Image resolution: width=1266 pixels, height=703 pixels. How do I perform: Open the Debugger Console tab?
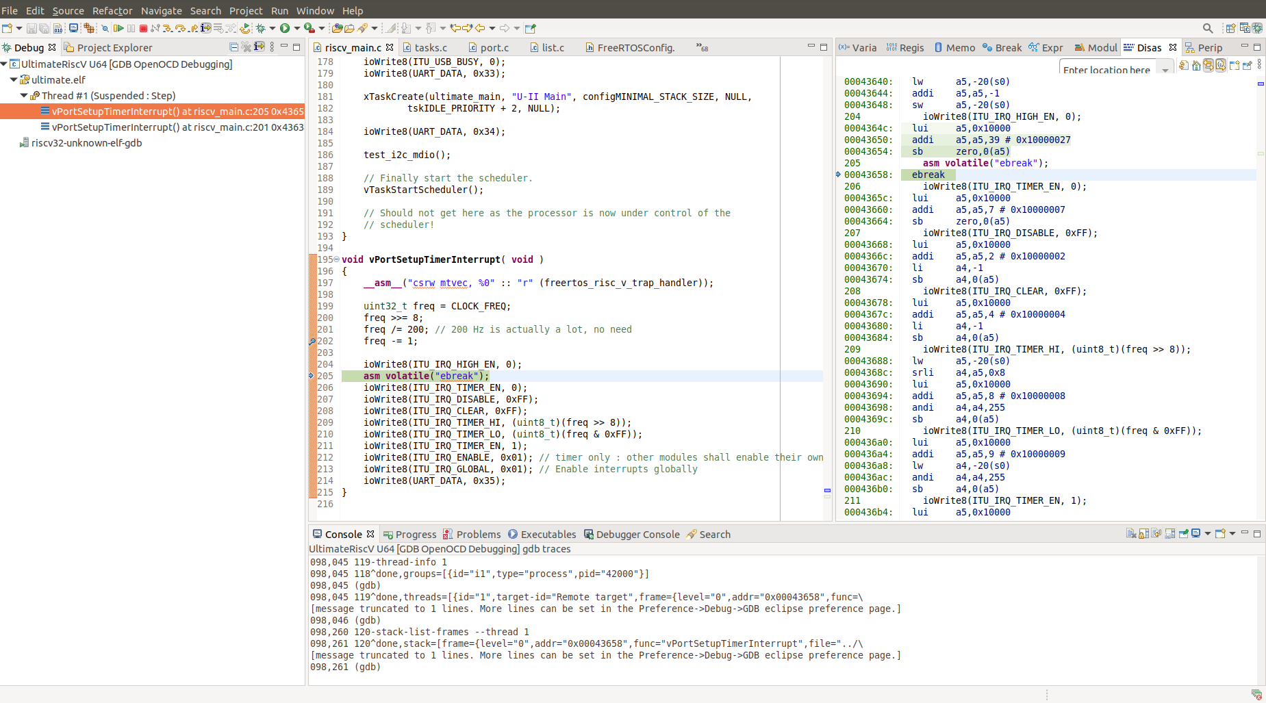coord(637,535)
